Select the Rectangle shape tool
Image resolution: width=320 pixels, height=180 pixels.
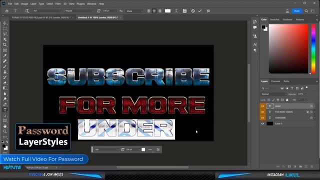[x=4, y=120]
